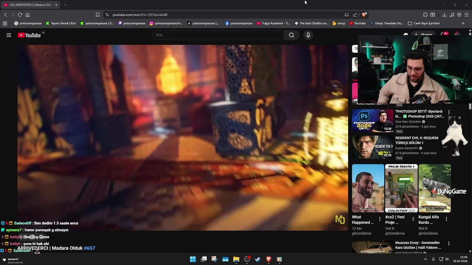472x265 pixels.
Task: Open hashtag #657 link
Action: coord(90,248)
